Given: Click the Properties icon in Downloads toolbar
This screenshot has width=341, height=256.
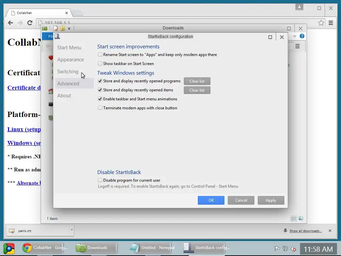Looking at the screenshot, I should pos(56,28).
